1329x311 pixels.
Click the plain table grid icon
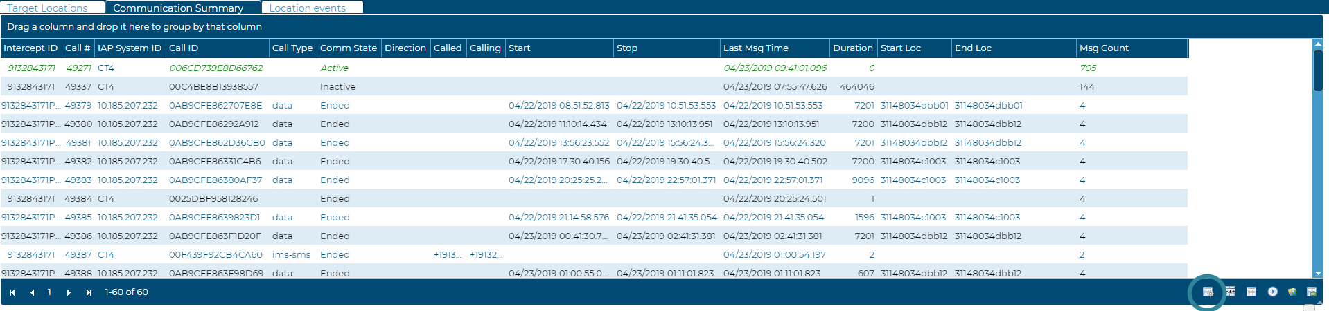(1251, 292)
